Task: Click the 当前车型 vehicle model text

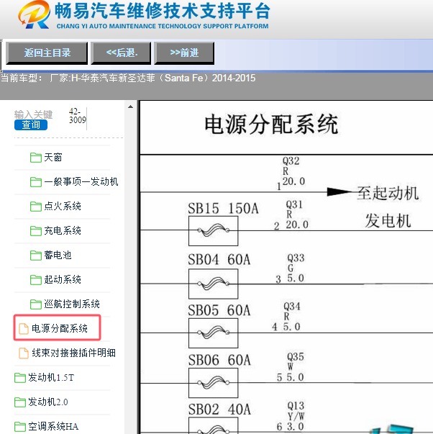Action: (128, 78)
